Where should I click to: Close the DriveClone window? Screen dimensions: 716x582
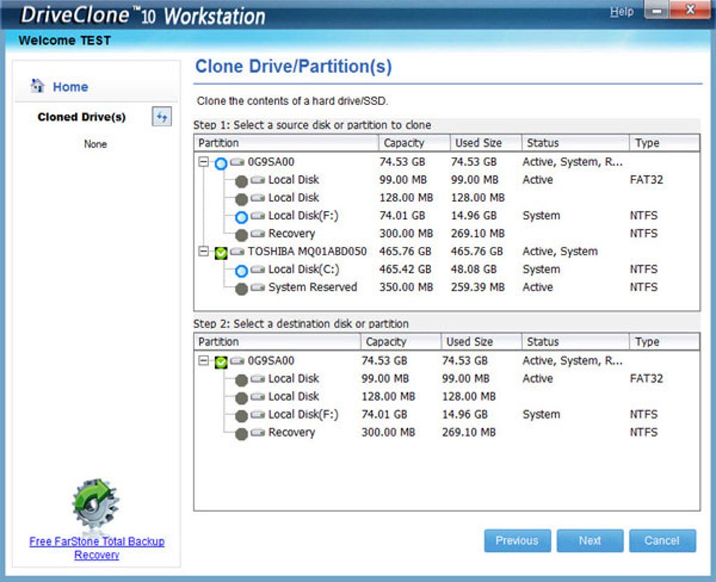tap(690, 10)
